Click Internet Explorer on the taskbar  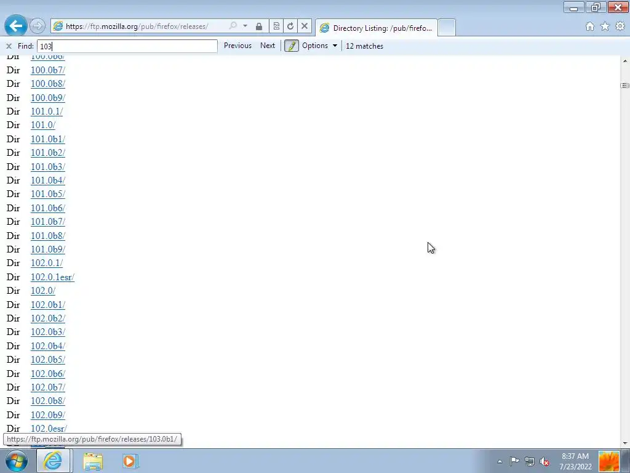click(54, 461)
